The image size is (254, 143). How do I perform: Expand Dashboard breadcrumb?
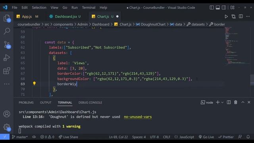pyautogui.click(x=101, y=24)
